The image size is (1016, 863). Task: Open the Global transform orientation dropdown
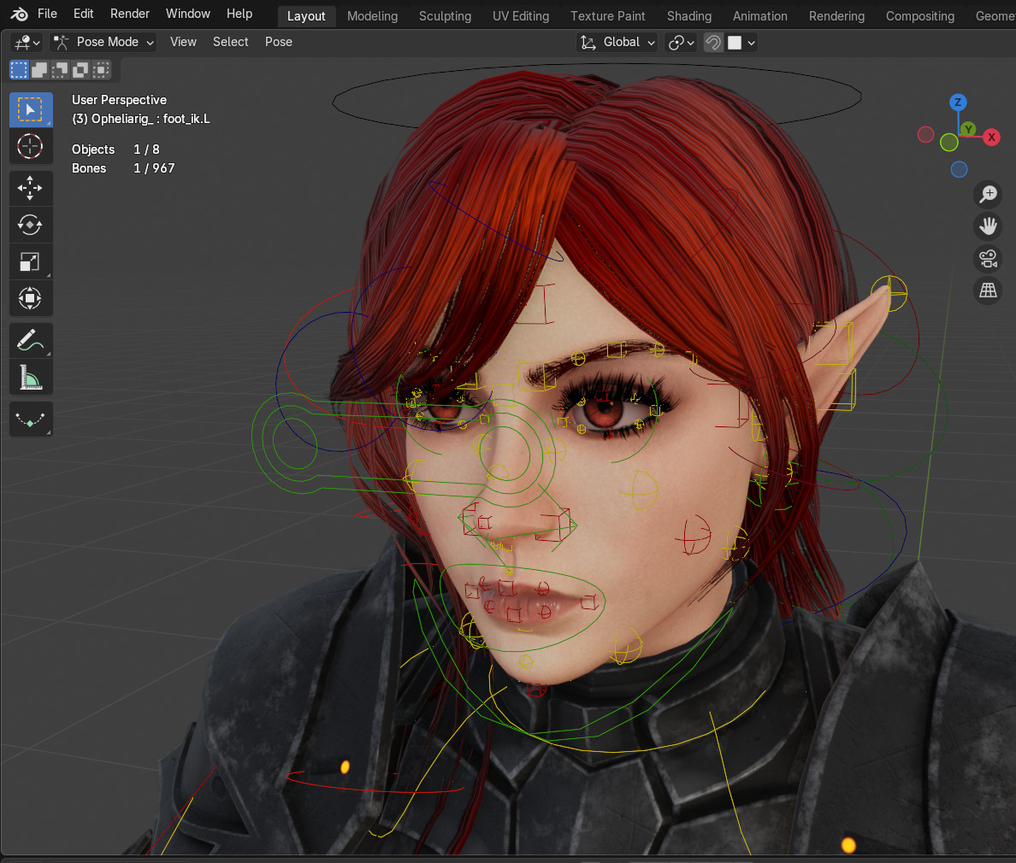click(x=617, y=43)
